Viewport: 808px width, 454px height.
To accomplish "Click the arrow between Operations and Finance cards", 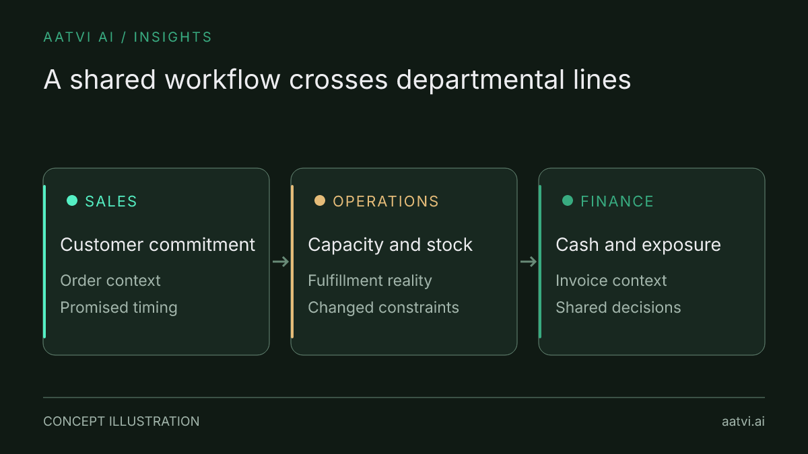I will click(528, 262).
